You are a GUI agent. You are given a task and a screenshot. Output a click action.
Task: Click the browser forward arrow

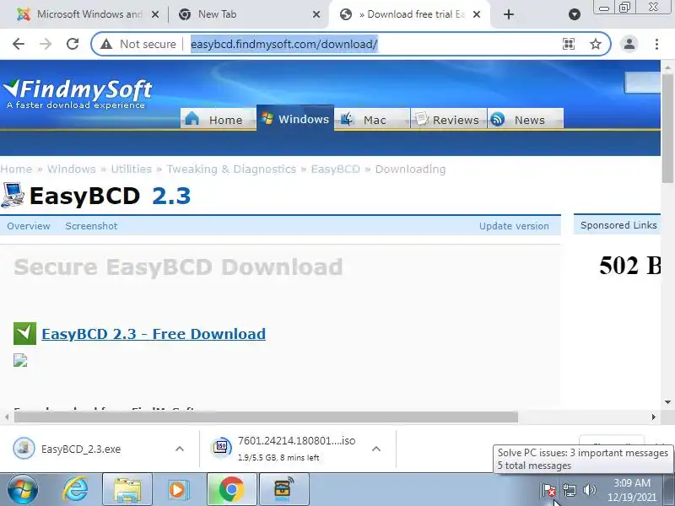pyautogui.click(x=46, y=44)
